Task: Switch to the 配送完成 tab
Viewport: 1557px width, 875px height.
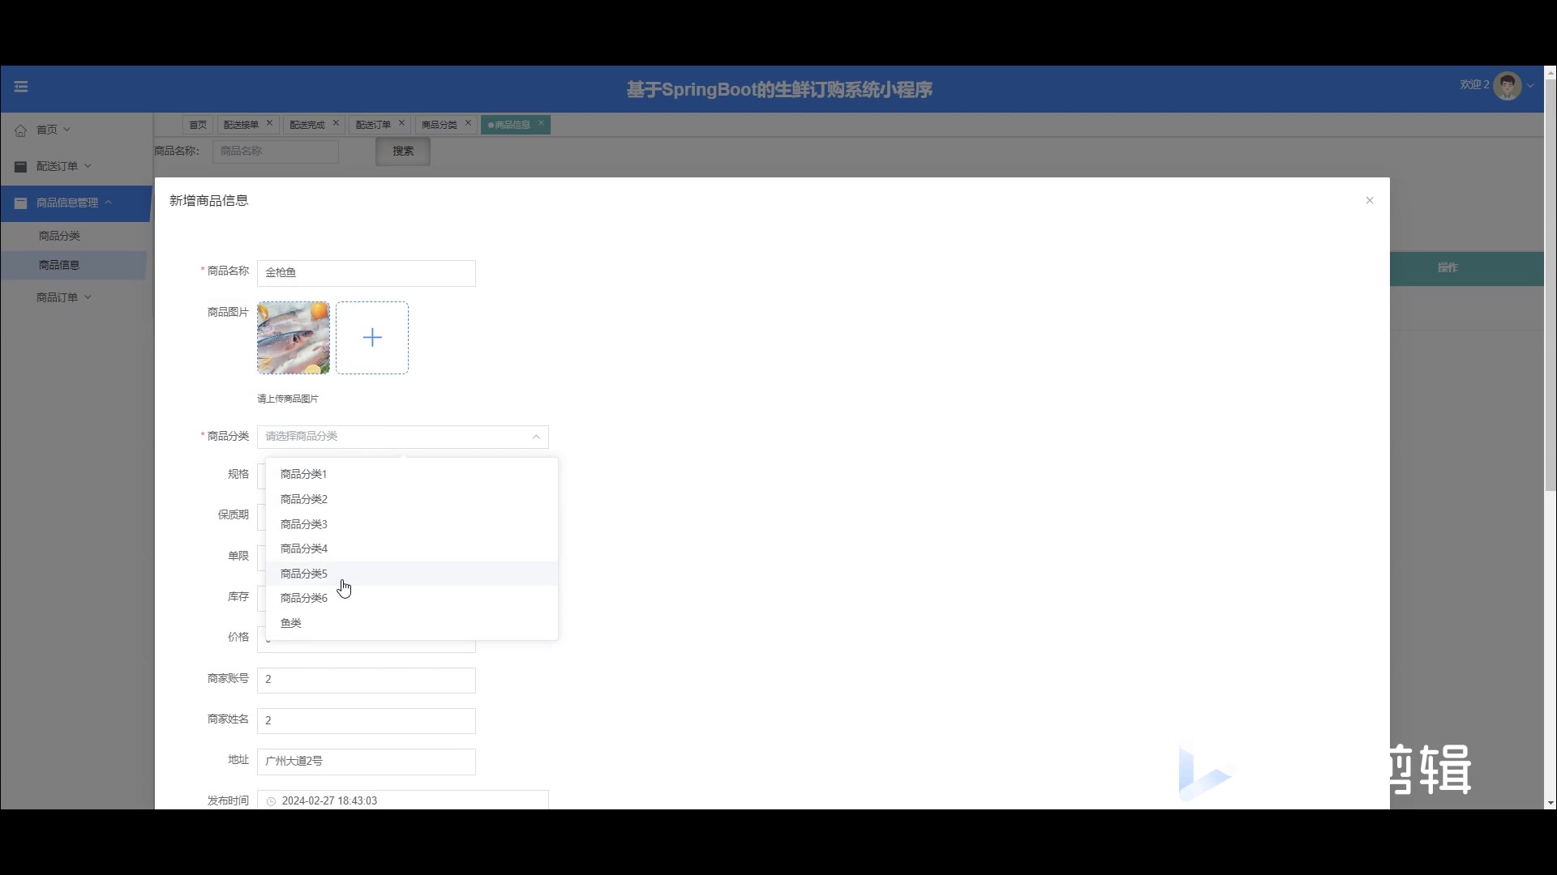Action: (307, 125)
